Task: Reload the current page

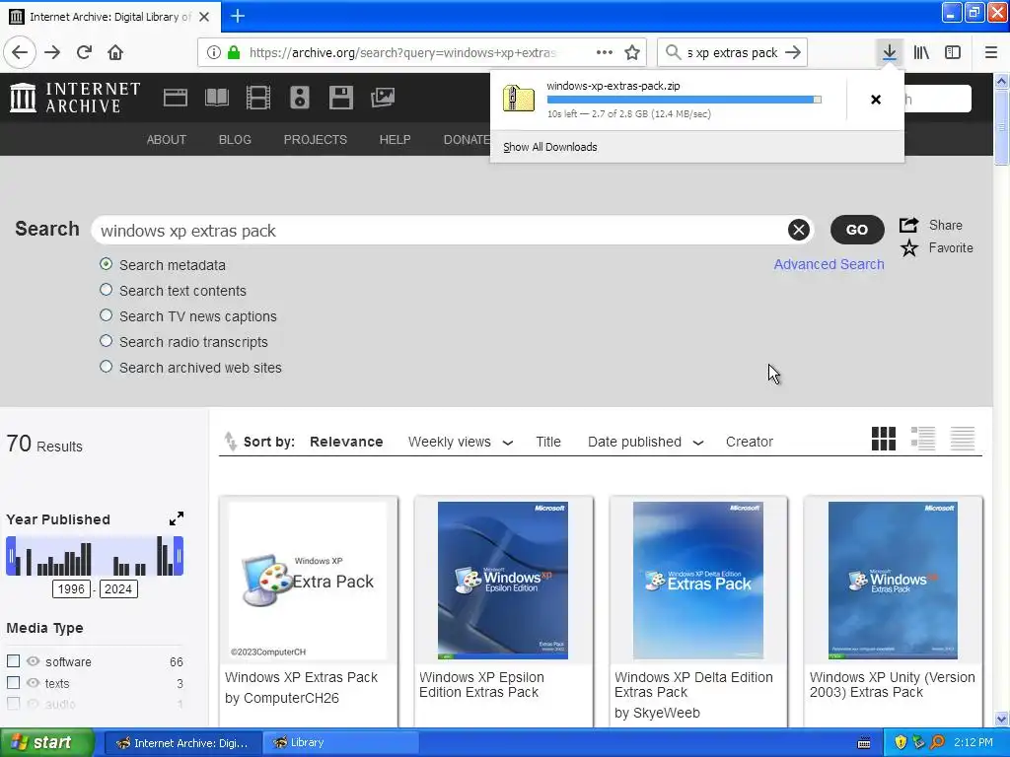Action: click(x=84, y=52)
